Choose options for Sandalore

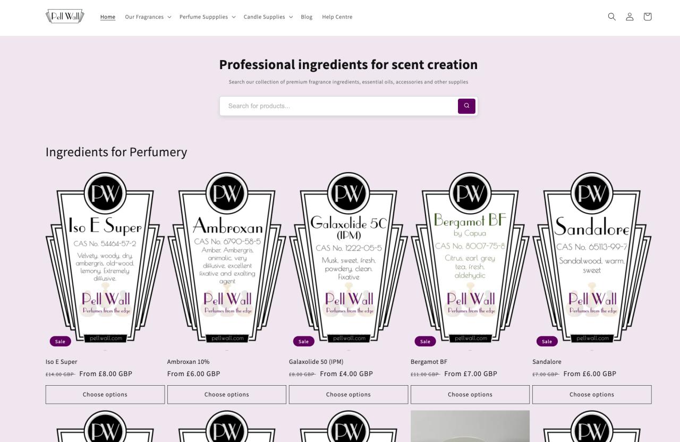click(x=592, y=395)
